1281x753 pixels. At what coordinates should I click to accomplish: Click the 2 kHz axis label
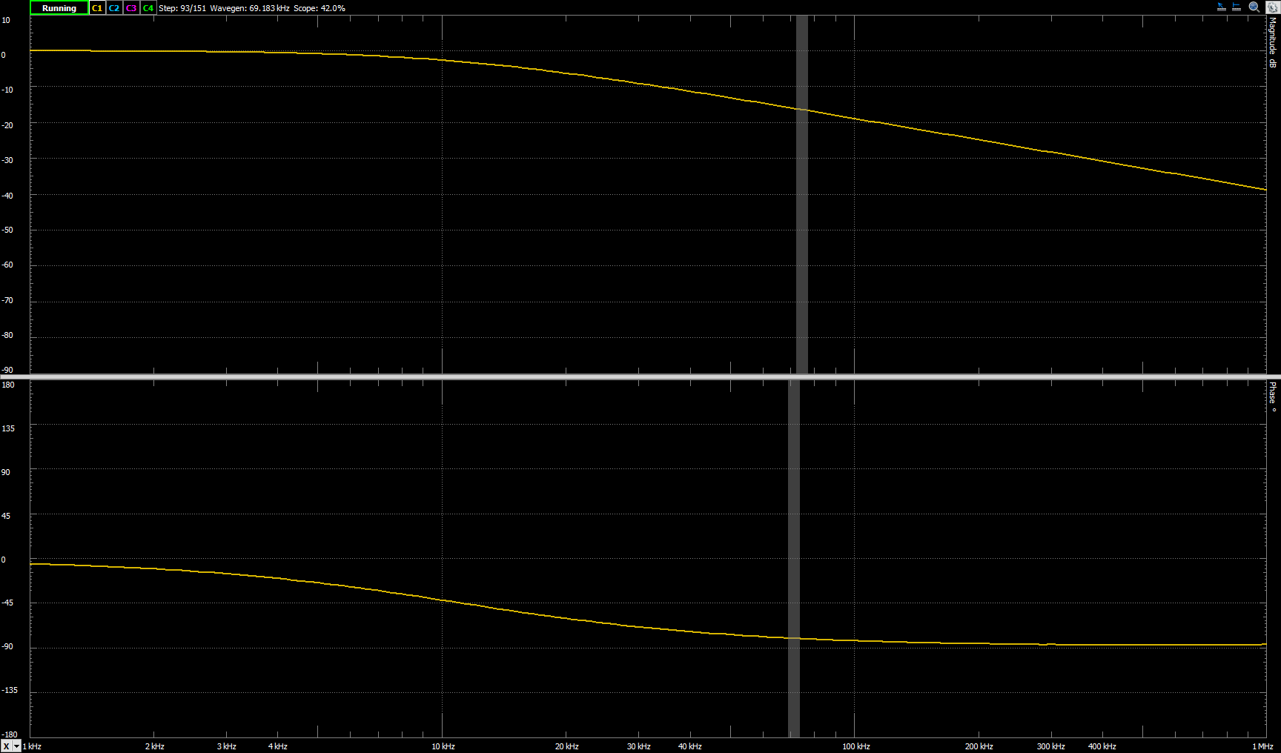click(155, 746)
